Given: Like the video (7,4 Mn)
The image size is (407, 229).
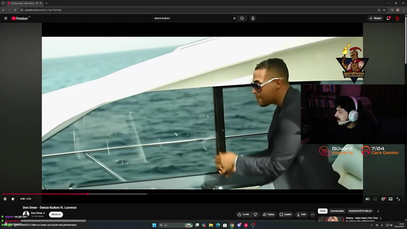Looking at the screenshot, I should (243, 214).
